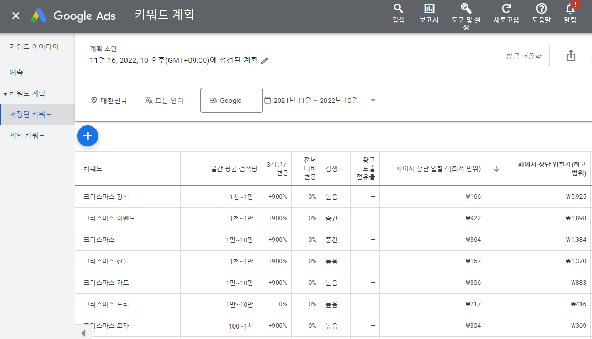Open 알림 notifications with red badge
The height and width of the screenshot is (339, 592).
(x=569, y=12)
